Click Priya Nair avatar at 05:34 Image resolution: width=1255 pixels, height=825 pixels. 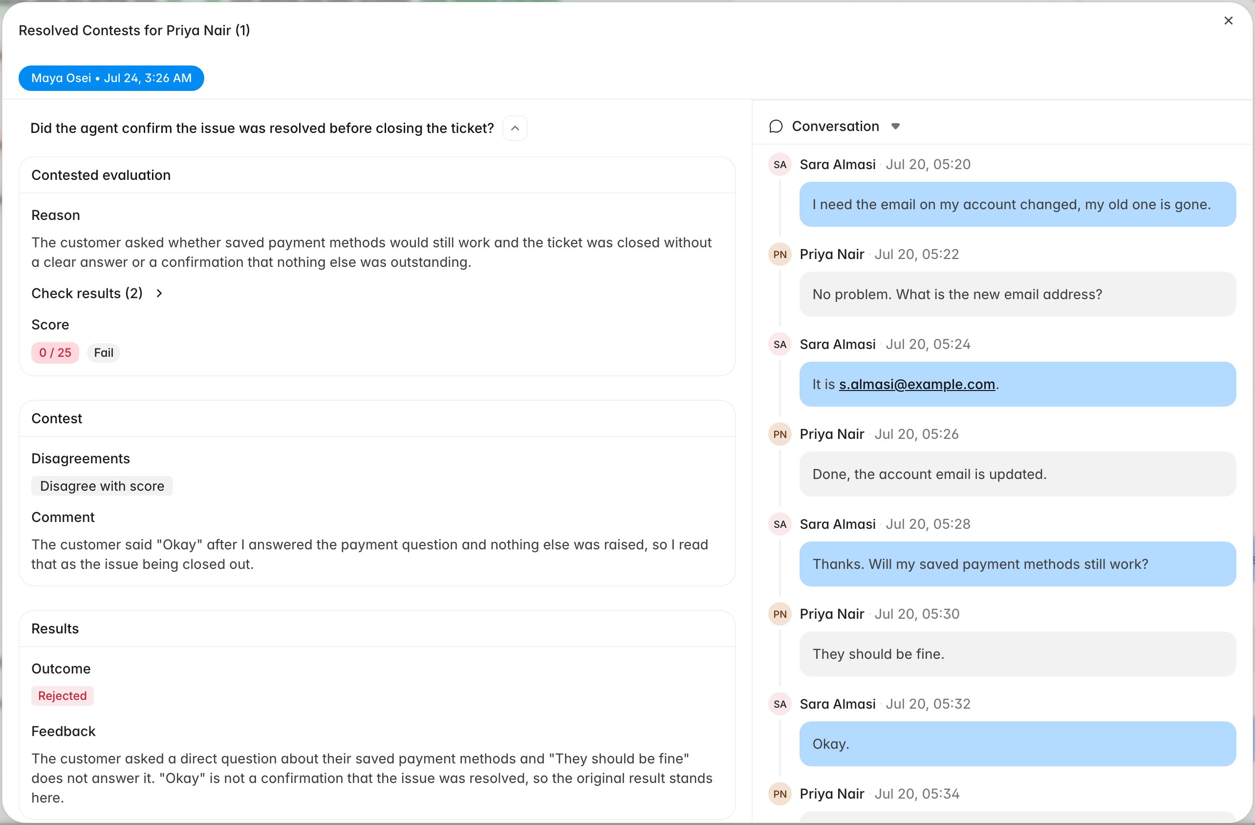[780, 794]
